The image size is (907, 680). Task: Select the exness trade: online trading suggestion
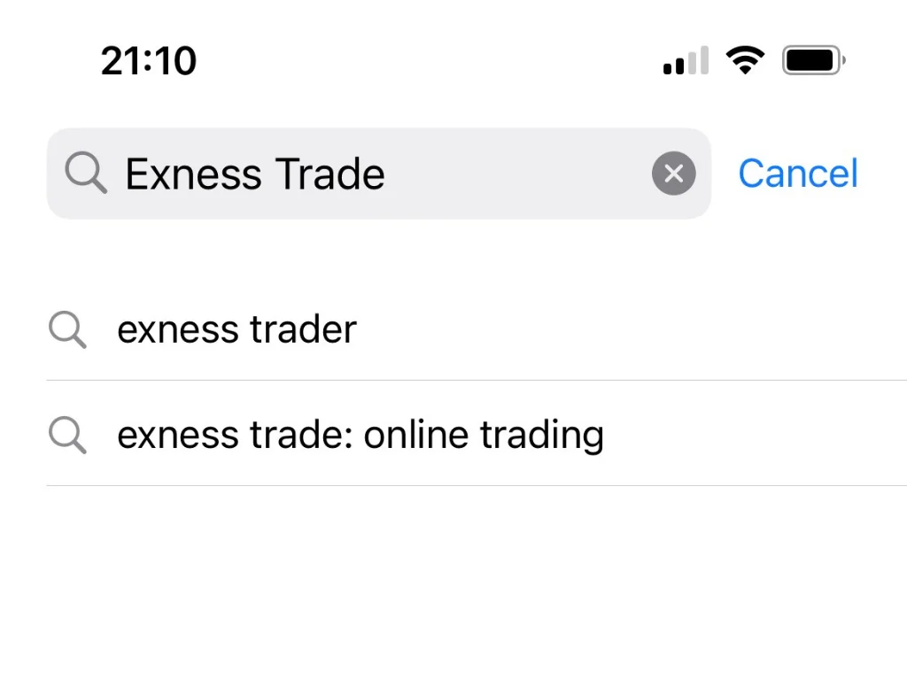[360, 435]
